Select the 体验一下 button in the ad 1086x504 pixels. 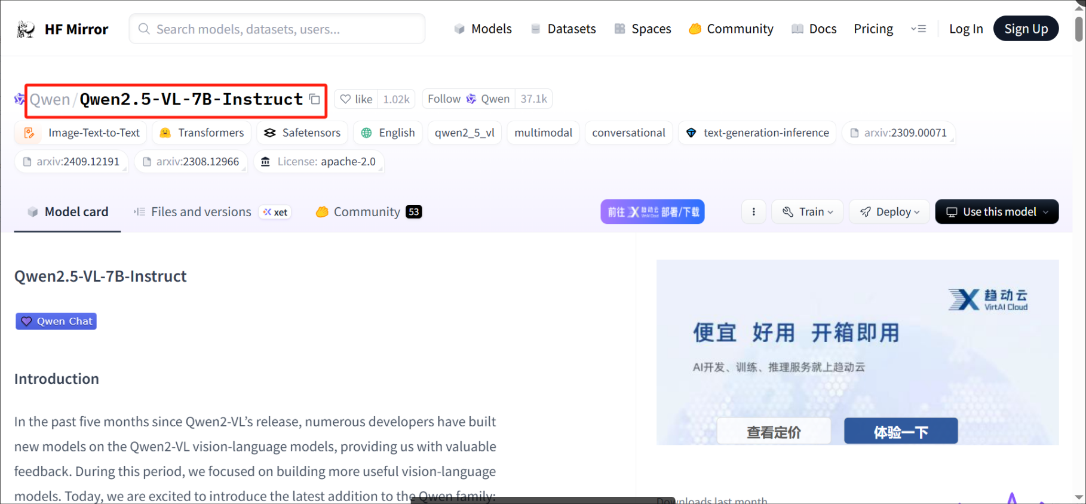pos(901,432)
